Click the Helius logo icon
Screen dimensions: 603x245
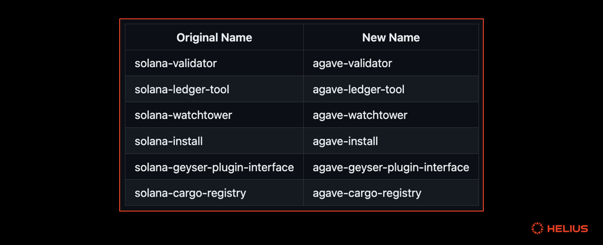(537, 229)
